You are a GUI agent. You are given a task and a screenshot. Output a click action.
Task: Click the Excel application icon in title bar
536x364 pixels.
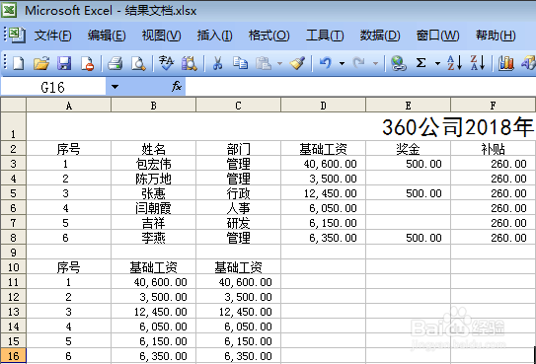10,10
